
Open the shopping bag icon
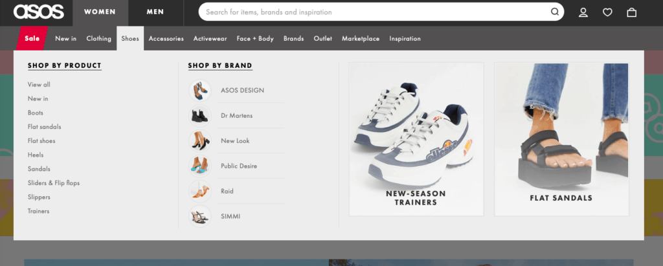(x=631, y=12)
